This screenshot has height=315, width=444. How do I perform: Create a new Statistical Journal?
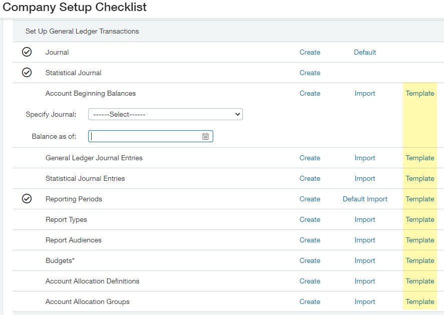[310, 73]
